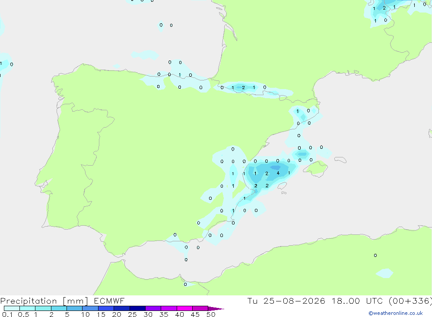Click the '(00+336)' forecast offset text
Image resolution: width=432 pixels, height=317 pixels.
pos(410,301)
